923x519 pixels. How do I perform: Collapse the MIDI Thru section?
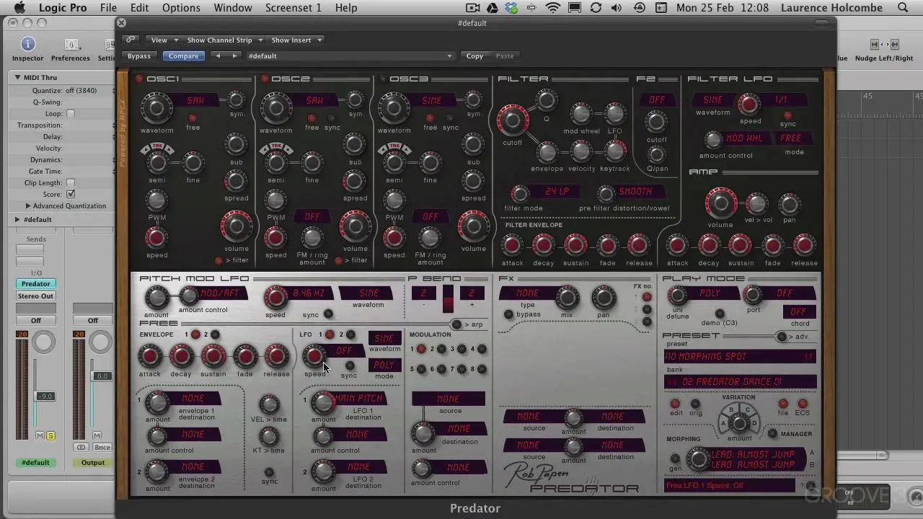point(17,77)
